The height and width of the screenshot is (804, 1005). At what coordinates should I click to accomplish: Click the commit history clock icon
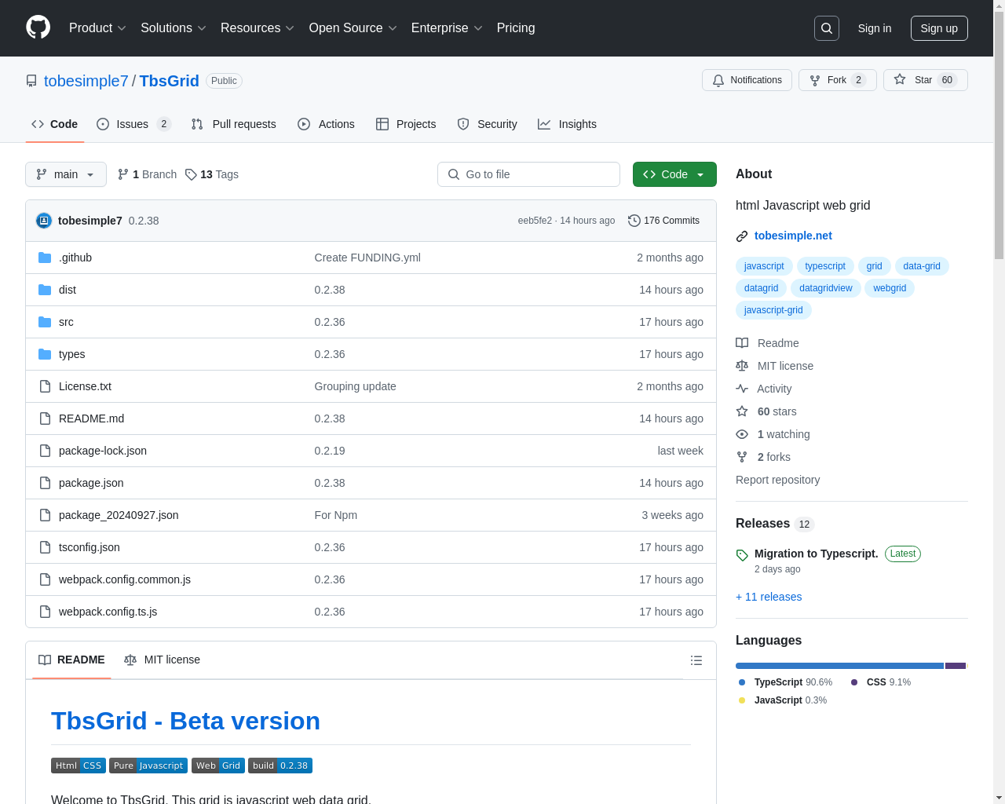coord(634,221)
